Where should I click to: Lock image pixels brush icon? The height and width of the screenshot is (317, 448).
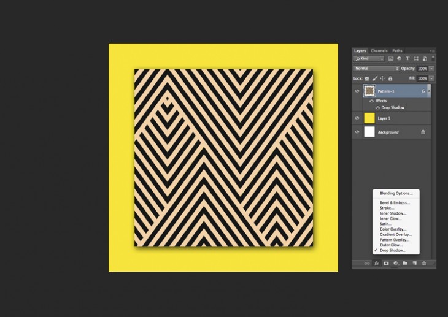[x=374, y=78]
